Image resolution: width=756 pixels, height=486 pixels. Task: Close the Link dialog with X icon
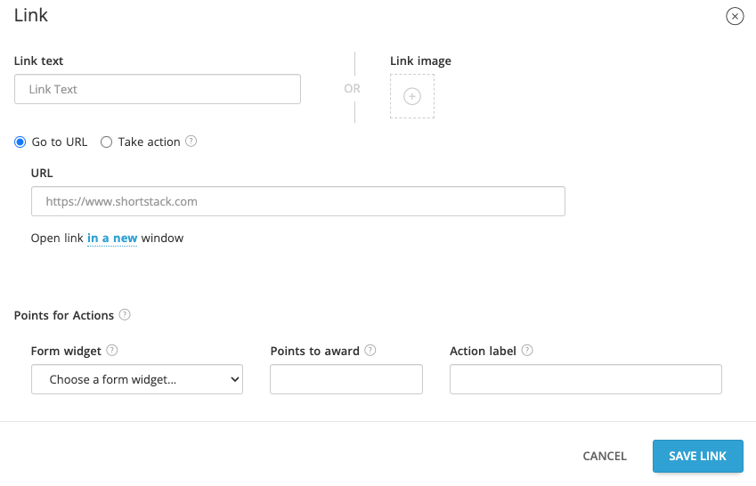[x=735, y=16]
